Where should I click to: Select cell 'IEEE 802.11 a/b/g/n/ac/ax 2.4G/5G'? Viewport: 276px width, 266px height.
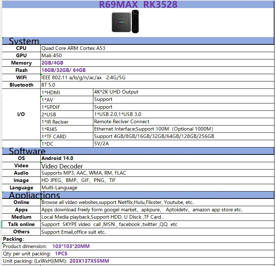tap(157, 78)
